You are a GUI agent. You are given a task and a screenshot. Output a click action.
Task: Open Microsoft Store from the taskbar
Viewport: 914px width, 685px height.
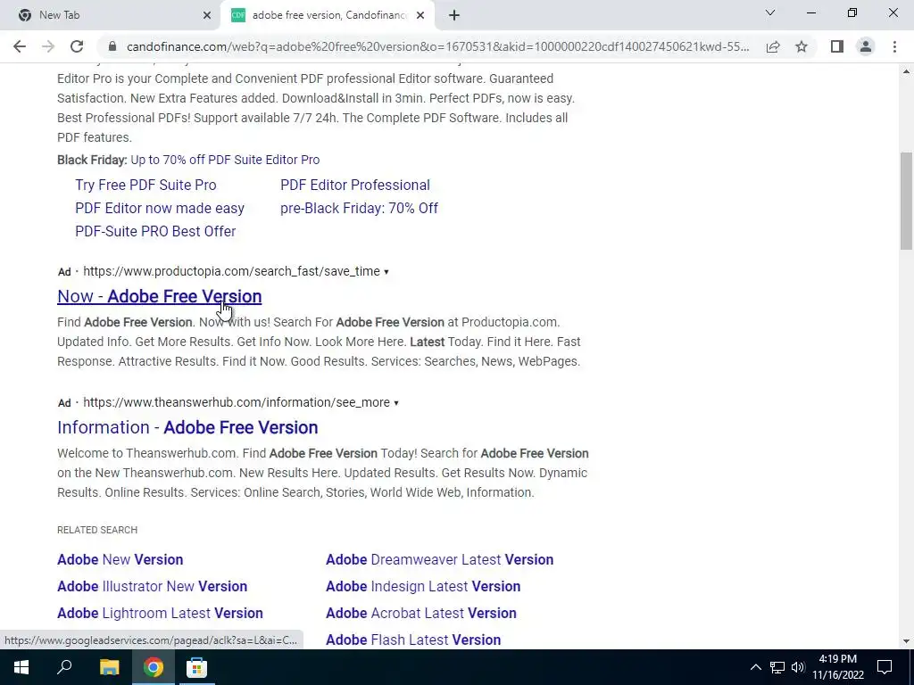point(196,667)
